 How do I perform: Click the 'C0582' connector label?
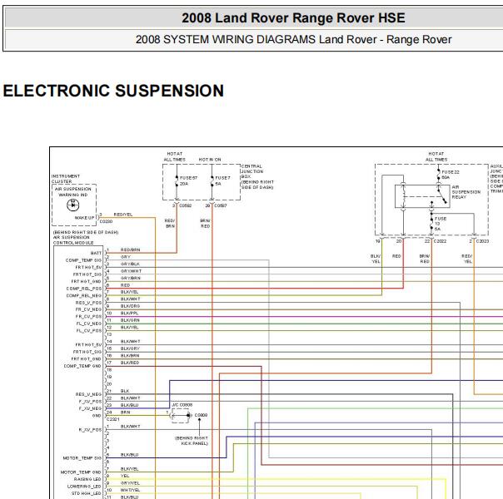click(x=185, y=205)
